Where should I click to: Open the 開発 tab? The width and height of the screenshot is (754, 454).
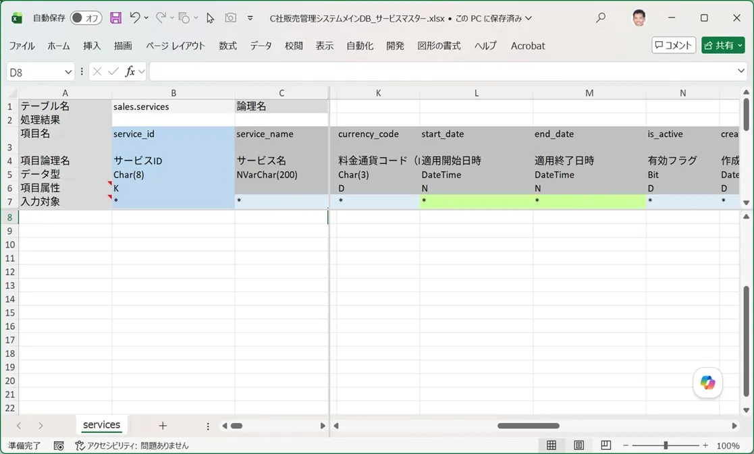coord(396,46)
